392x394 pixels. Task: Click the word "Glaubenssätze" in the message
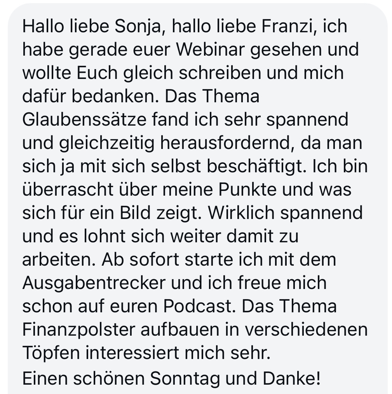(84, 119)
